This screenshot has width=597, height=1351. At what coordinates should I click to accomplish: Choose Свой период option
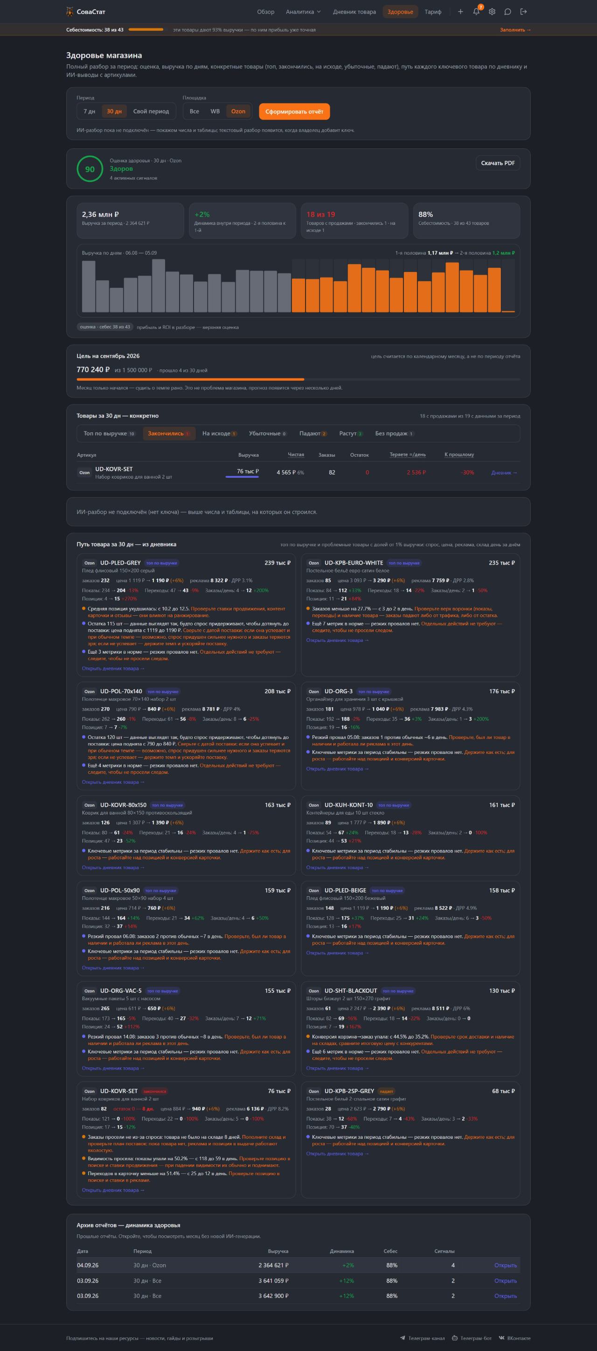coord(151,111)
